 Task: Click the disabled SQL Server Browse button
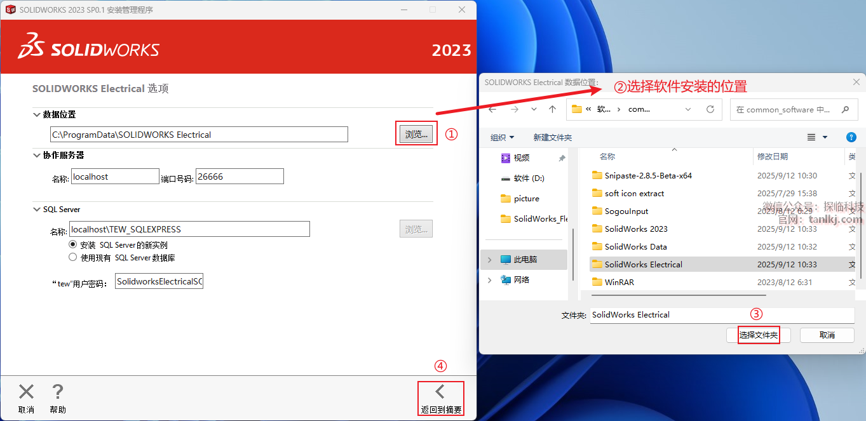tap(416, 229)
